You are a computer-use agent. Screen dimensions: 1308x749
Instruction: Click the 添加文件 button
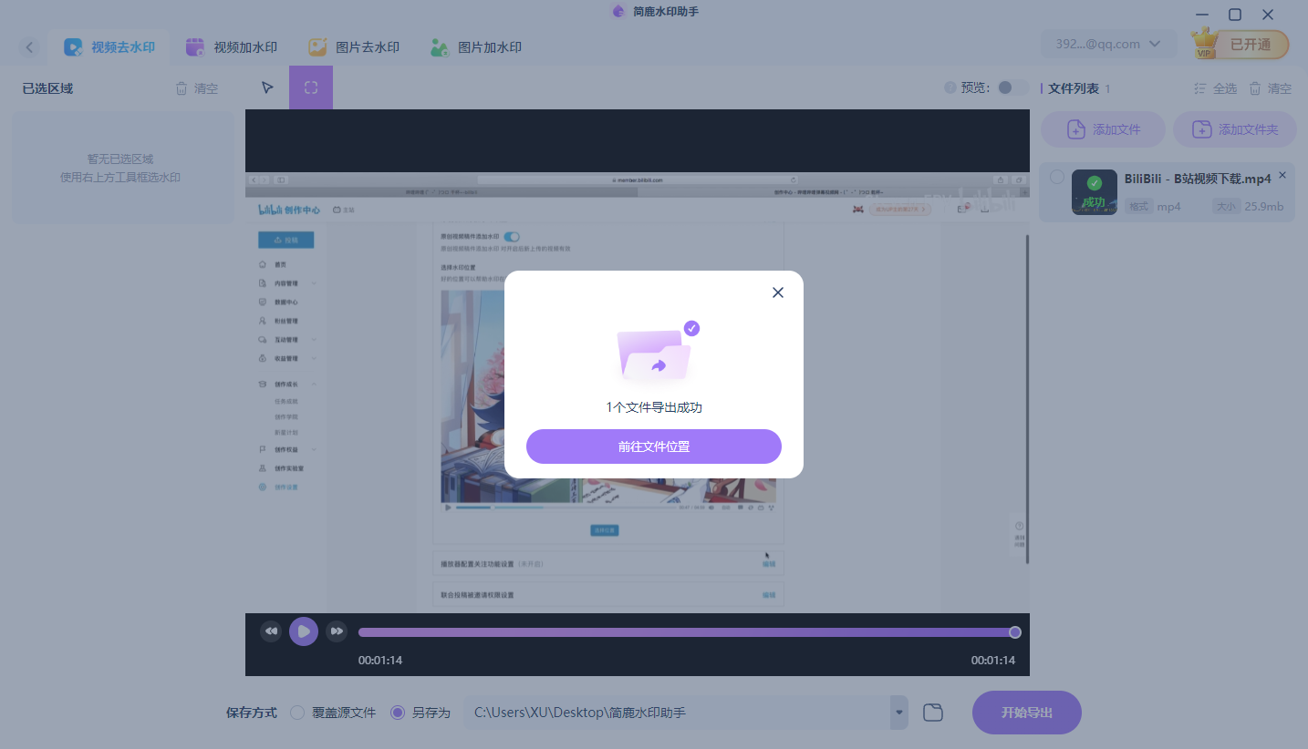[x=1104, y=129]
